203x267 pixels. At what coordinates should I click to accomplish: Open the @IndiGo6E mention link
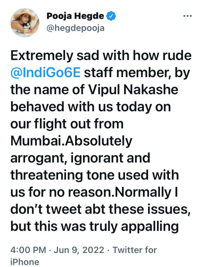click(45, 72)
